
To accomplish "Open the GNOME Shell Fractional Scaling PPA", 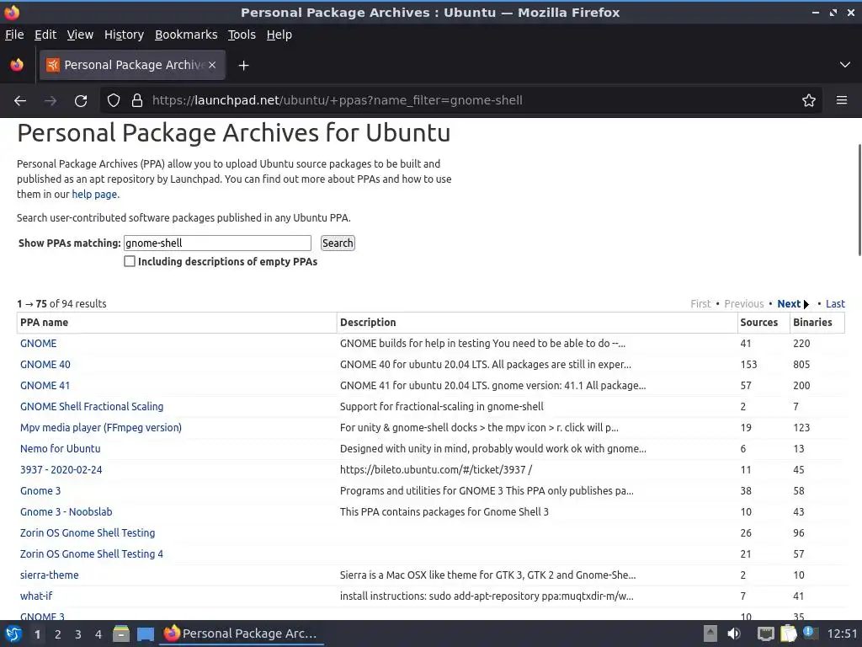I will [92, 406].
